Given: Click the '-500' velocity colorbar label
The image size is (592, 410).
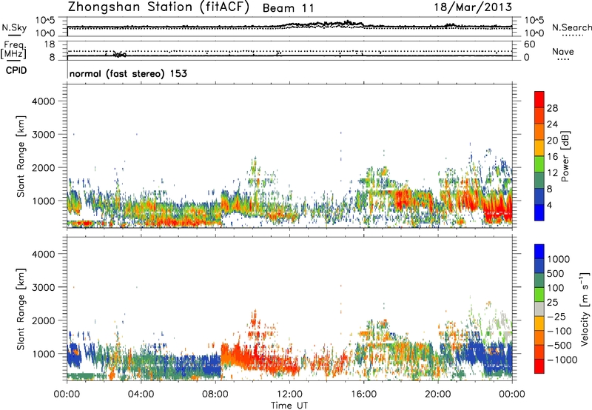Looking at the screenshot, I should click(x=559, y=346).
